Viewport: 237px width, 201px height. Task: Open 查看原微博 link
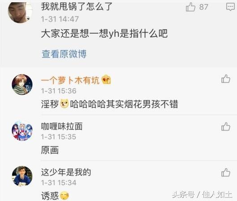[64, 54]
